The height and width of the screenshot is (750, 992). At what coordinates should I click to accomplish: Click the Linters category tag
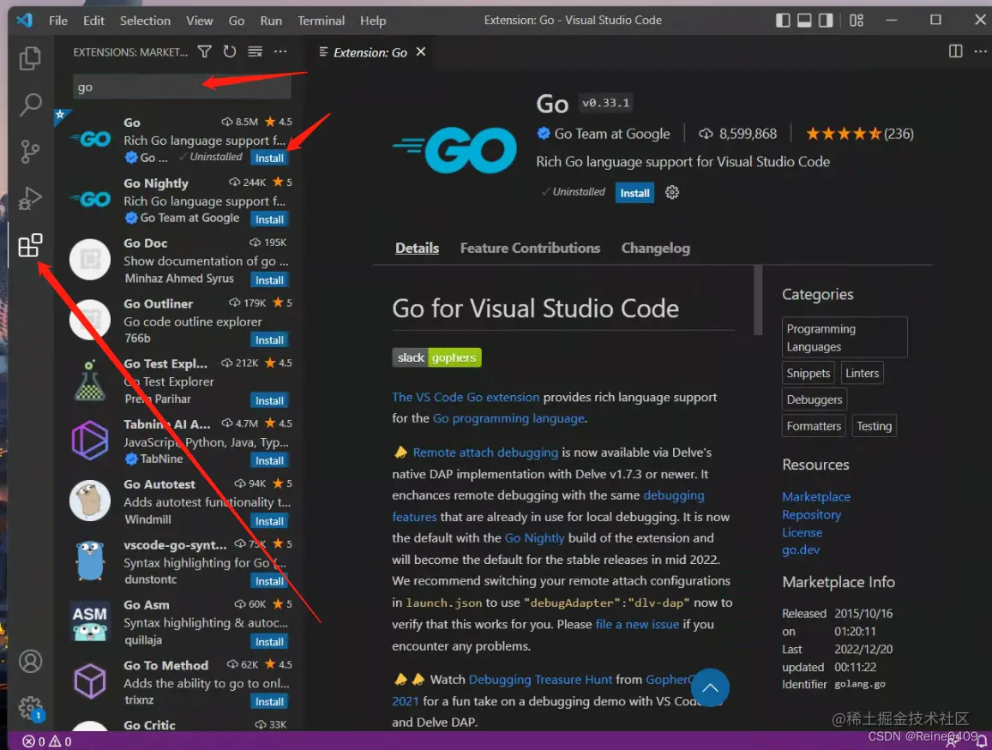[x=862, y=373]
